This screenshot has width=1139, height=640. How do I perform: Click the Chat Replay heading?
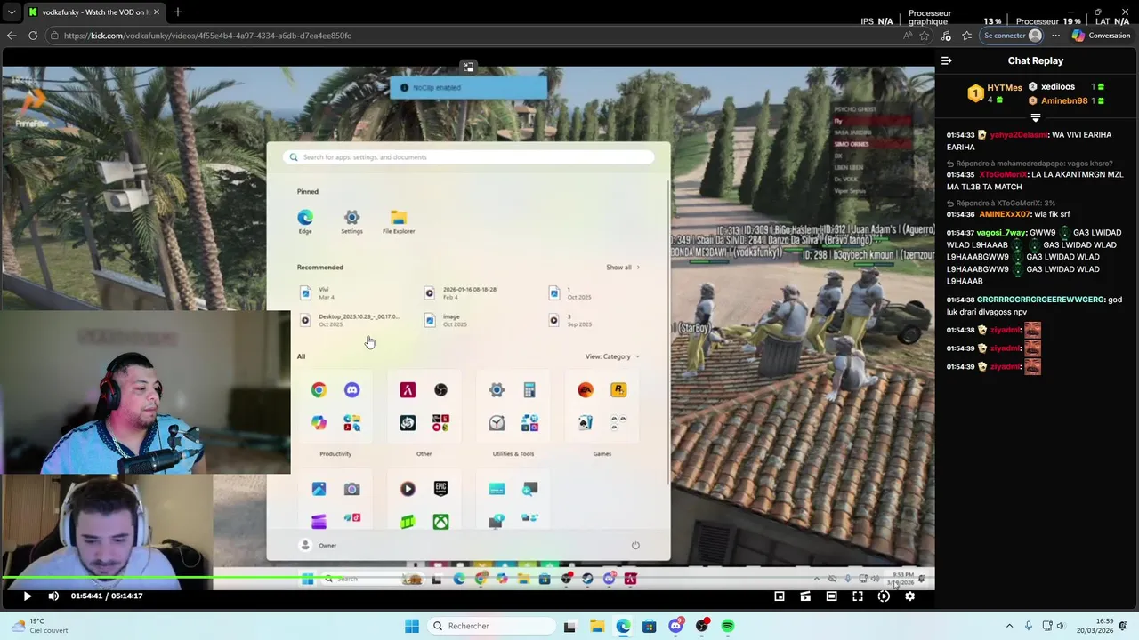click(x=1036, y=60)
